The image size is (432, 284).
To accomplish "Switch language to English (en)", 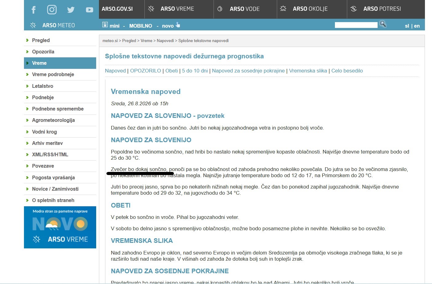I will 417,26.
